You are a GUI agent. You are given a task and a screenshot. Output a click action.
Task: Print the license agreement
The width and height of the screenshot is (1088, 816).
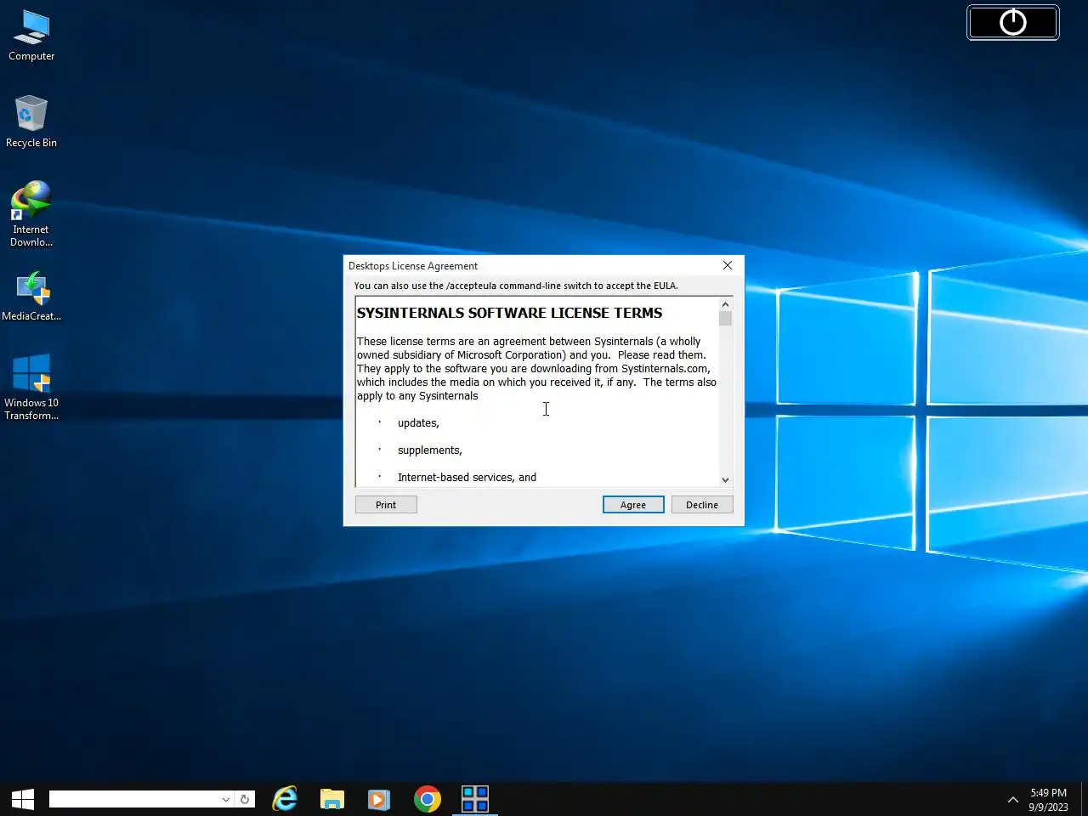386,505
